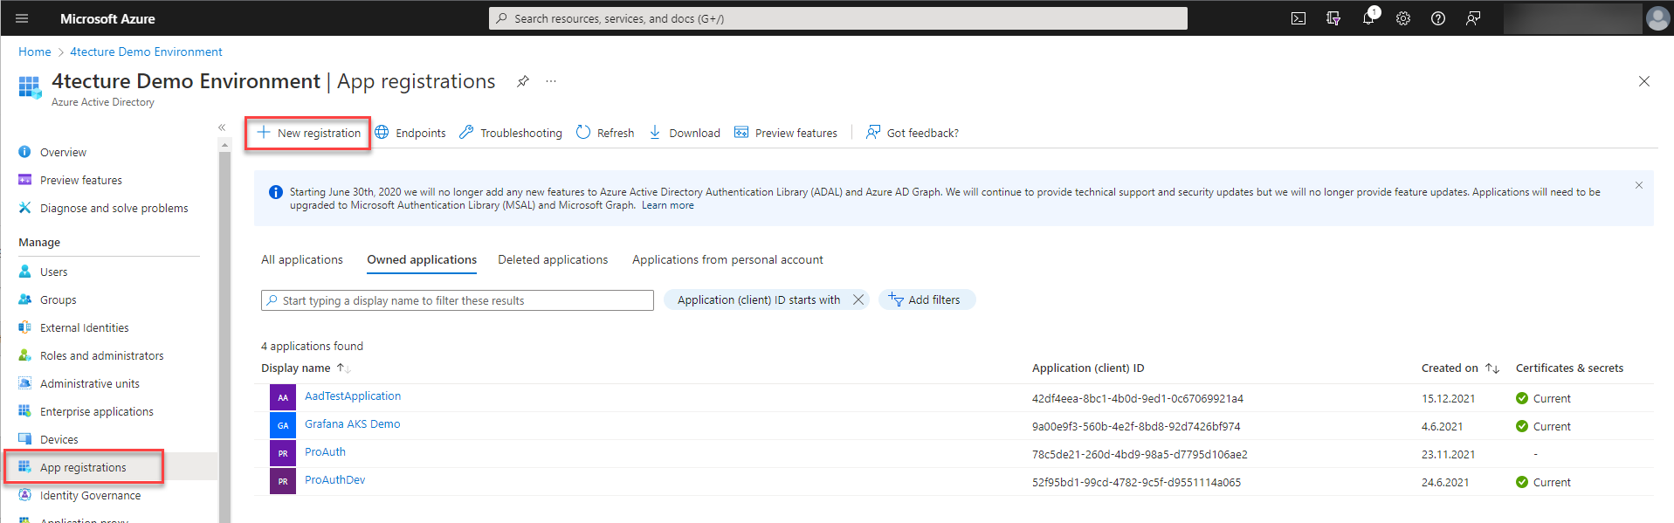Open the help question mark icon
The width and height of the screenshot is (1674, 523).
pyautogui.click(x=1438, y=18)
